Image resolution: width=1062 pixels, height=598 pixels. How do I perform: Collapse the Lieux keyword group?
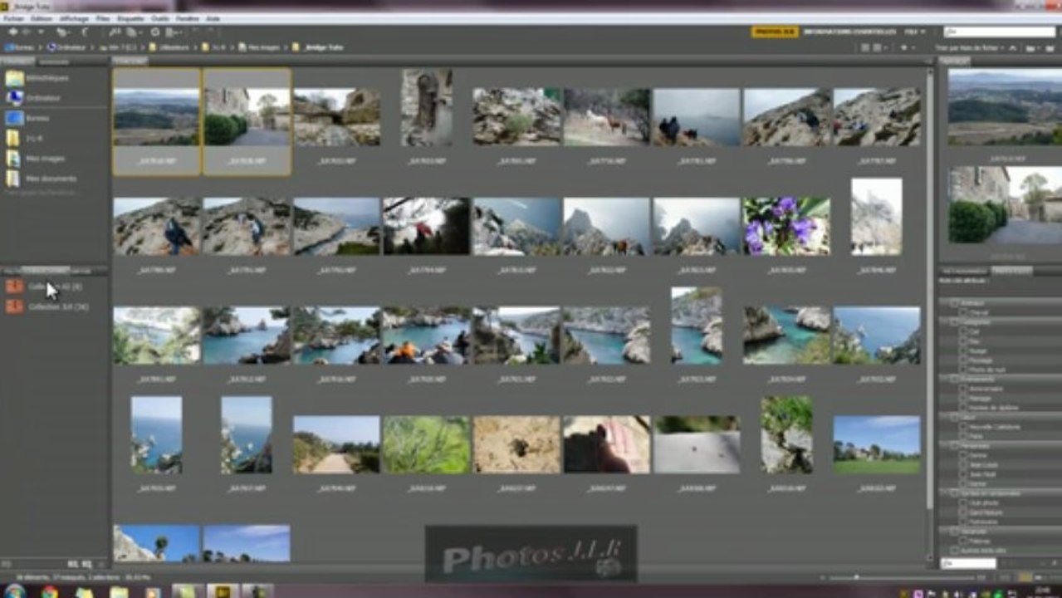[942, 417]
